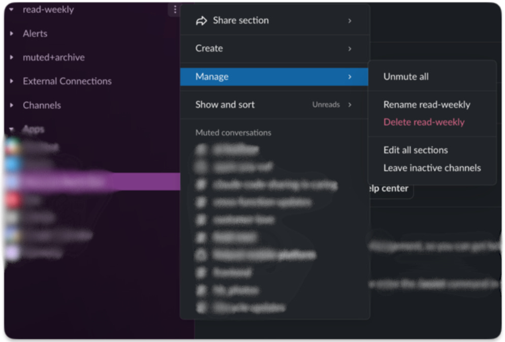505x342 pixels.
Task: Open the External Connections sidebar section
Action: point(67,81)
